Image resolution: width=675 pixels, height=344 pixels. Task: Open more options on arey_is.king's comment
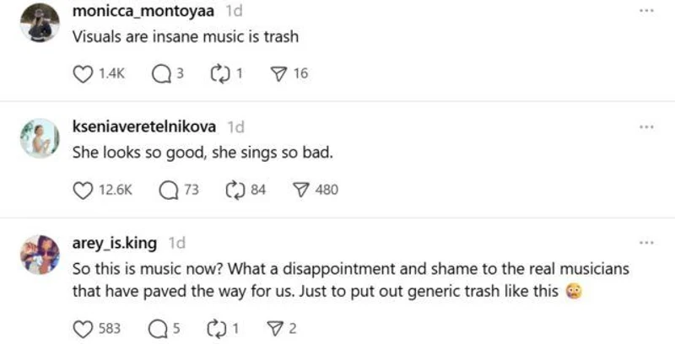pos(646,243)
